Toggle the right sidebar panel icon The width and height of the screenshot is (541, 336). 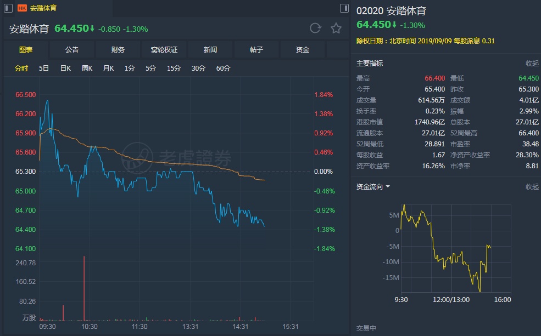click(344, 8)
